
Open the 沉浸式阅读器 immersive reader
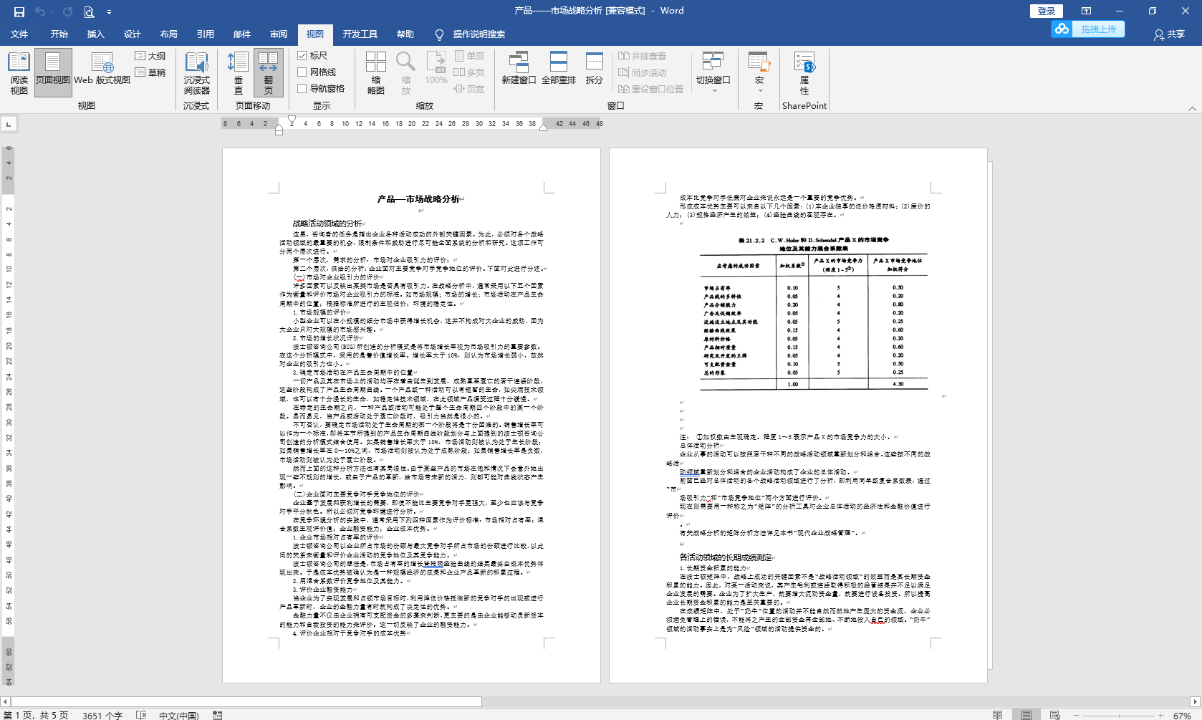point(196,72)
